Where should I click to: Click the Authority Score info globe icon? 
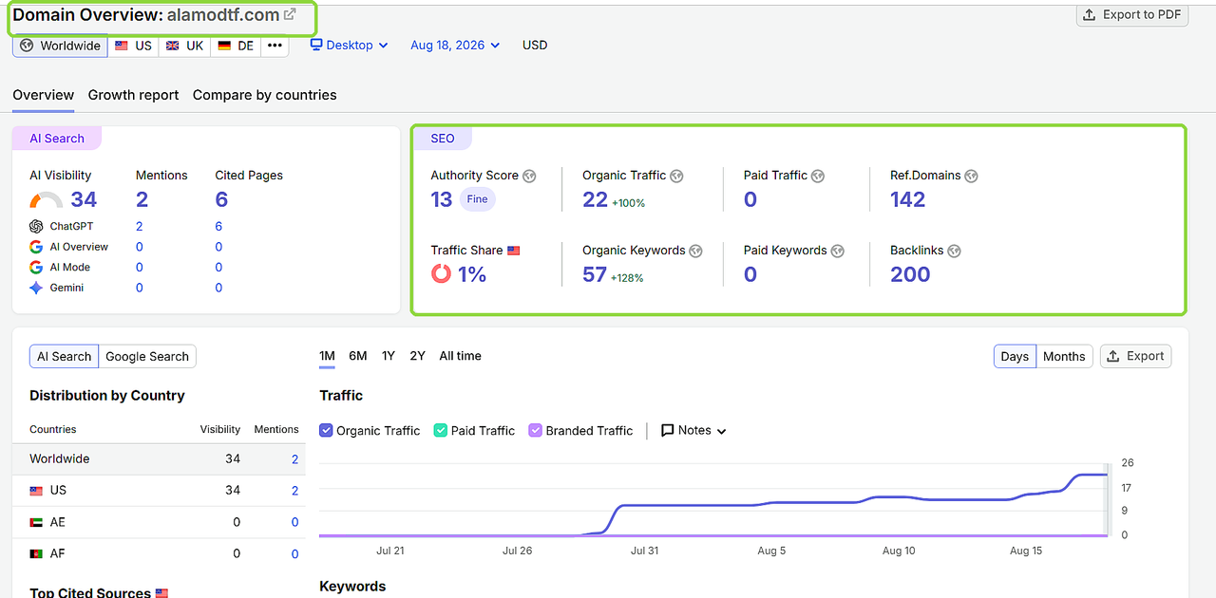(529, 176)
